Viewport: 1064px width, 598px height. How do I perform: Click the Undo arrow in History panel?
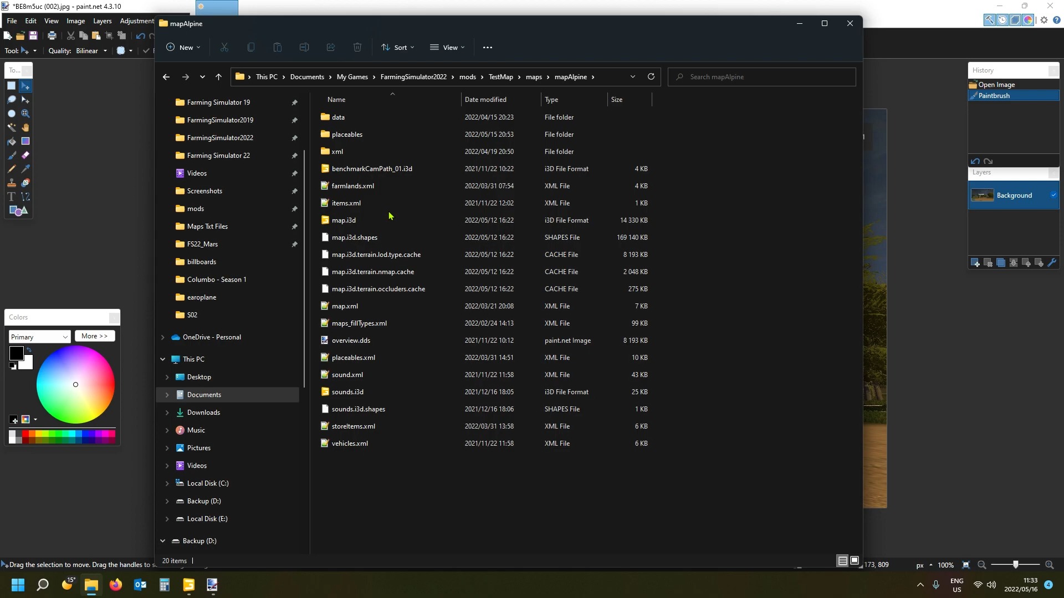[975, 162]
